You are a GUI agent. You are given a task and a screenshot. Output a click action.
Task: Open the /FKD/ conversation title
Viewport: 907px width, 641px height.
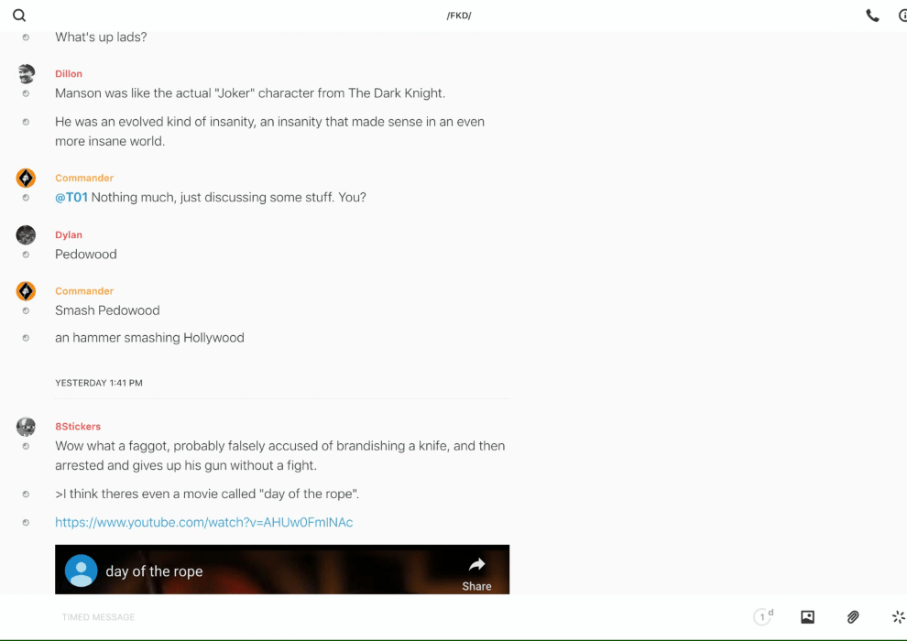459,16
